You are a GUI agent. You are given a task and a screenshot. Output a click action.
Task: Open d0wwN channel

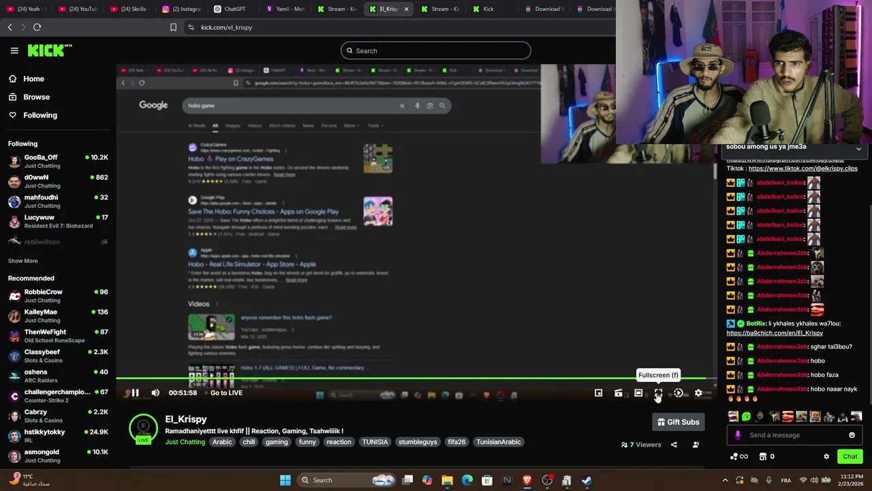click(x=58, y=181)
